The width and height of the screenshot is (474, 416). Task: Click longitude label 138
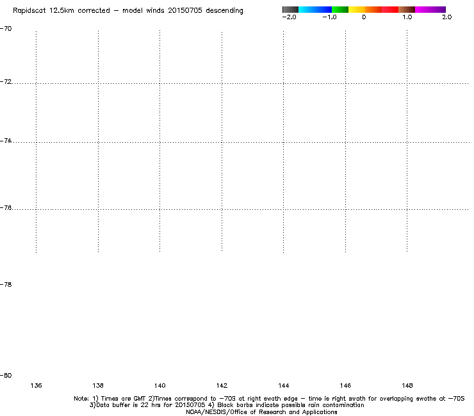98,386
